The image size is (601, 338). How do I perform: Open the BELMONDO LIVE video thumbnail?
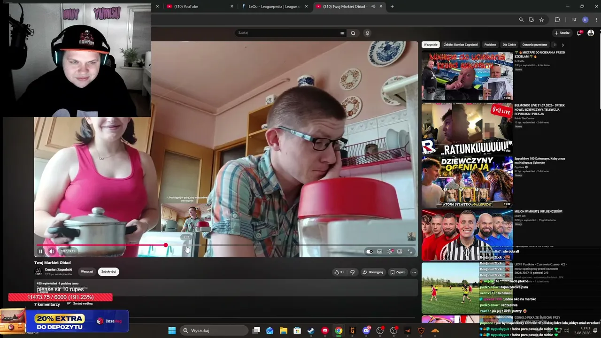(x=467, y=129)
